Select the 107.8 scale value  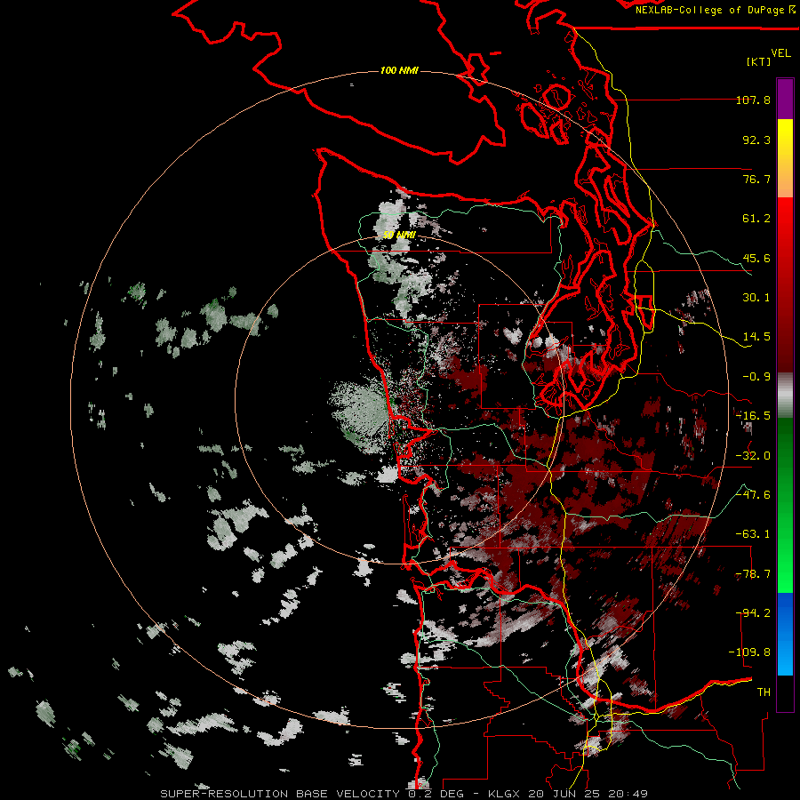click(753, 100)
